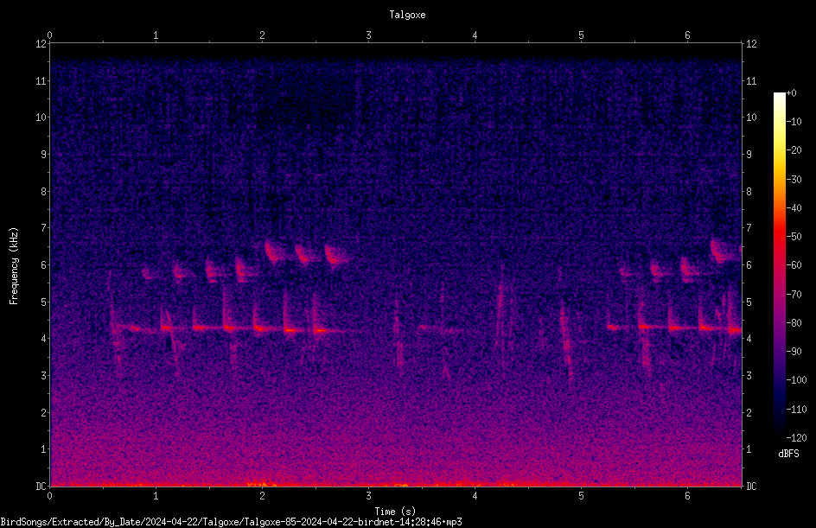Click the 6 kHz tick on right axis

pyautogui.click(x=749, y=265)
